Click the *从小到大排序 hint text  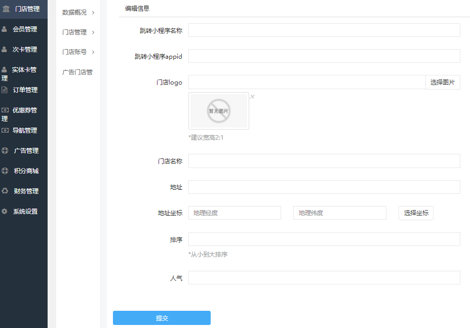point(208,254)
